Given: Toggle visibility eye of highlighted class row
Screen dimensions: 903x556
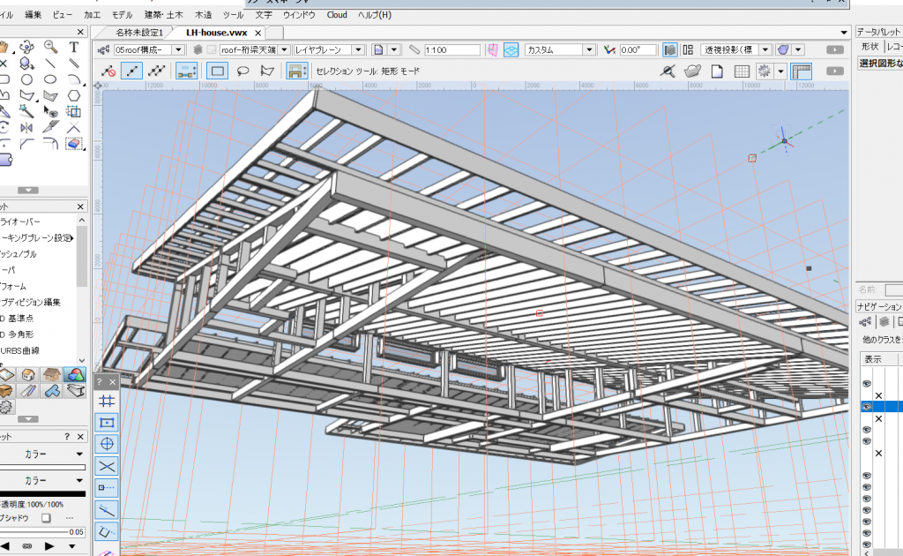Looking at the screenshot, I should click(867, 407).
